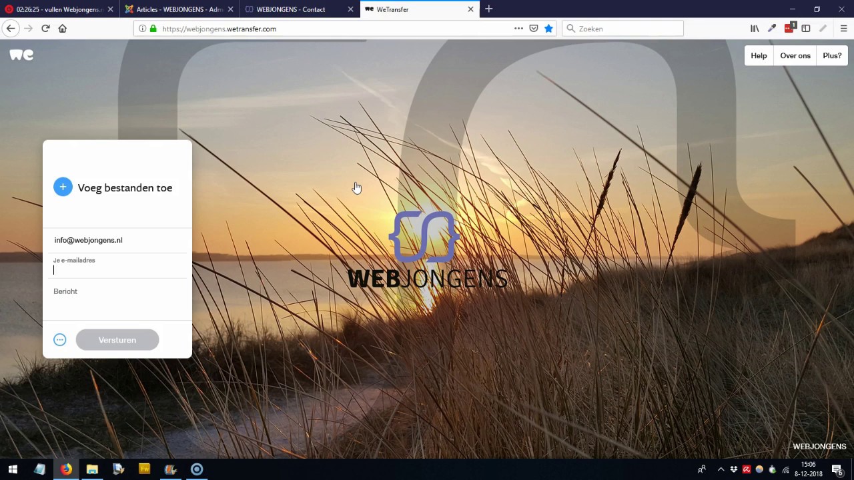Save page to Pocket icon
854x480 pixels.
pyautogui.click(x=534, y=29)
